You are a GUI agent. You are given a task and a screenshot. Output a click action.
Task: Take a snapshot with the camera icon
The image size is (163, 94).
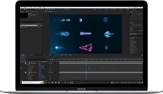70,55
